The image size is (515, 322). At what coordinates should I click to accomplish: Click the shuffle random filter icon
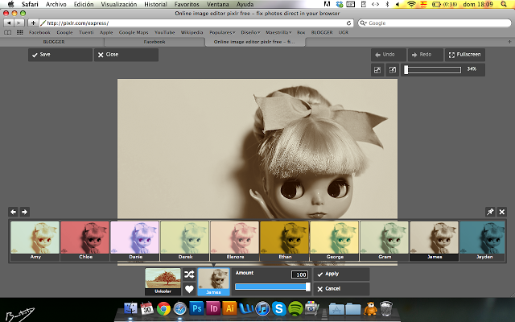pyautogui.click(x=189, y=275)
